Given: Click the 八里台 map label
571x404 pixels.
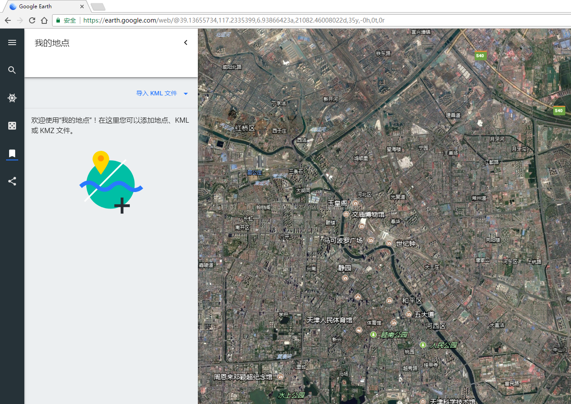Looking at the screenshot, I should tap(299, 367).
